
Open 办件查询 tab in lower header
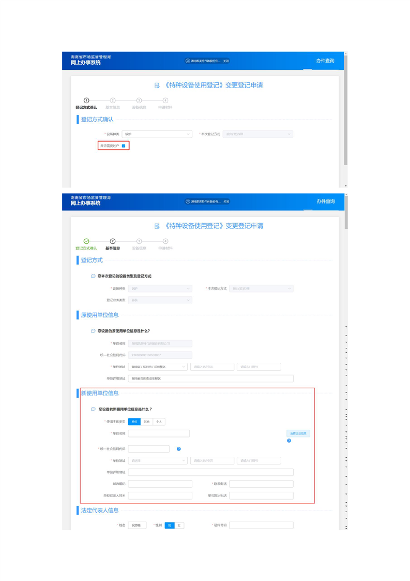[x=325, y=201]
